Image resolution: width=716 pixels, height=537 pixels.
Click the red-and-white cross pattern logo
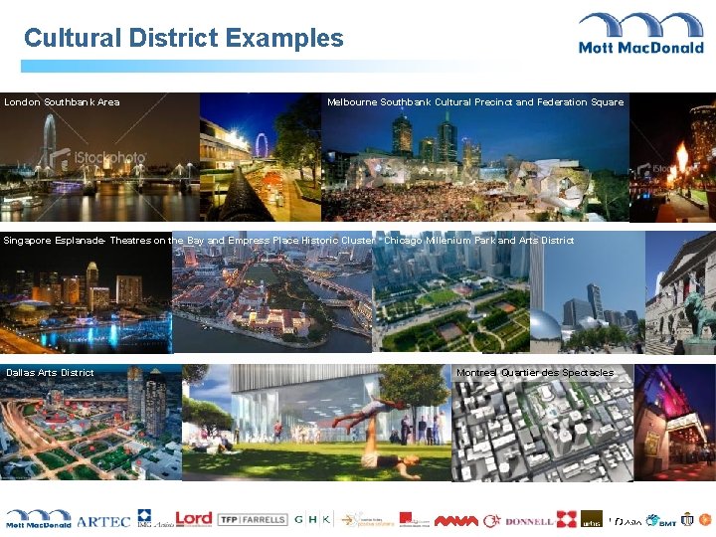[x=566, y=519]
